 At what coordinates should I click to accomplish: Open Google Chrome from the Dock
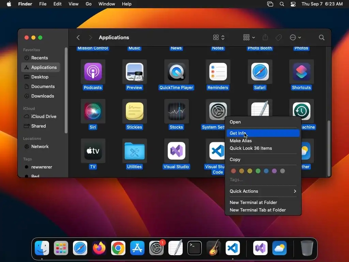(x=118, y=248)
